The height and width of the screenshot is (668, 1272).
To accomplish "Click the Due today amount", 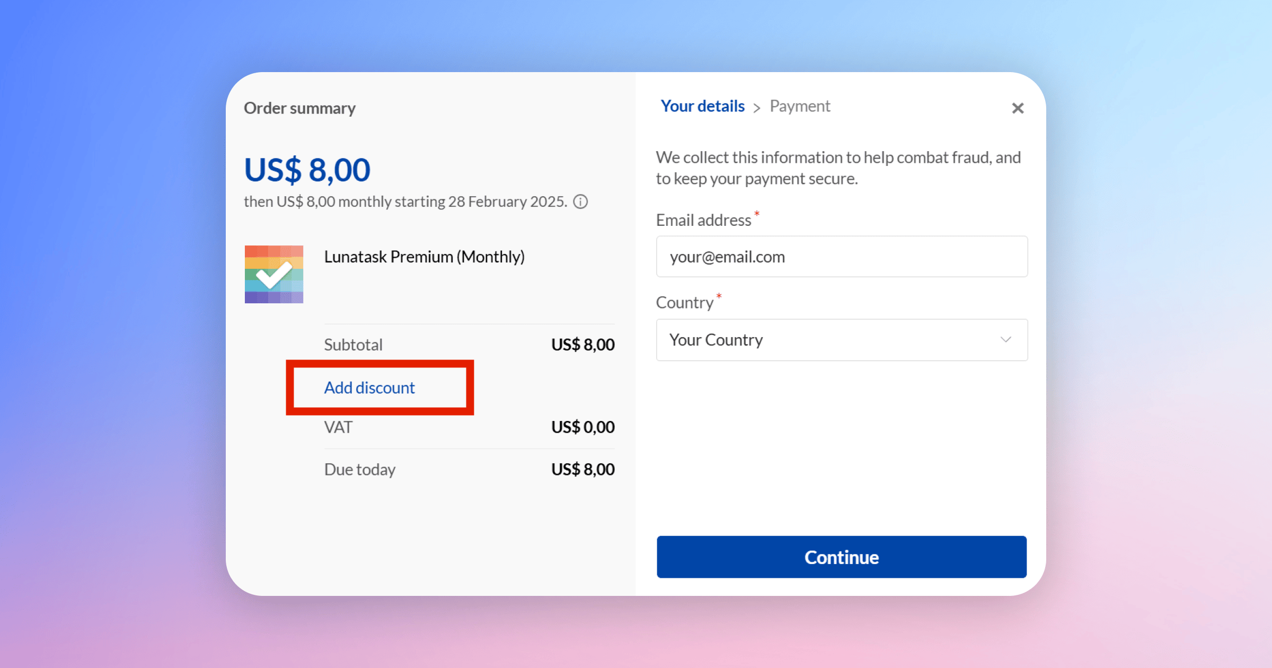I will click(x=582, y=469).
